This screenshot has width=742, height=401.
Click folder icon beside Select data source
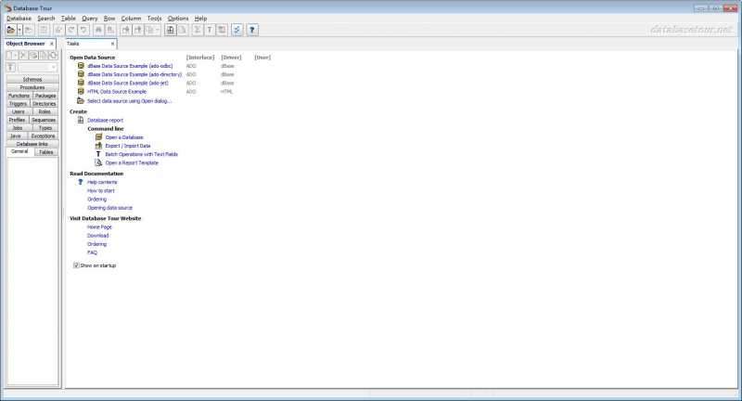(x=81, y=101)
